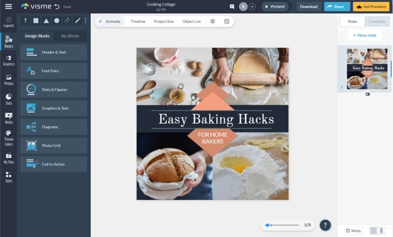Viewport: 393px width, 237px height.
Task: Expand the Diagrams blocks
Action: (54, 127)
